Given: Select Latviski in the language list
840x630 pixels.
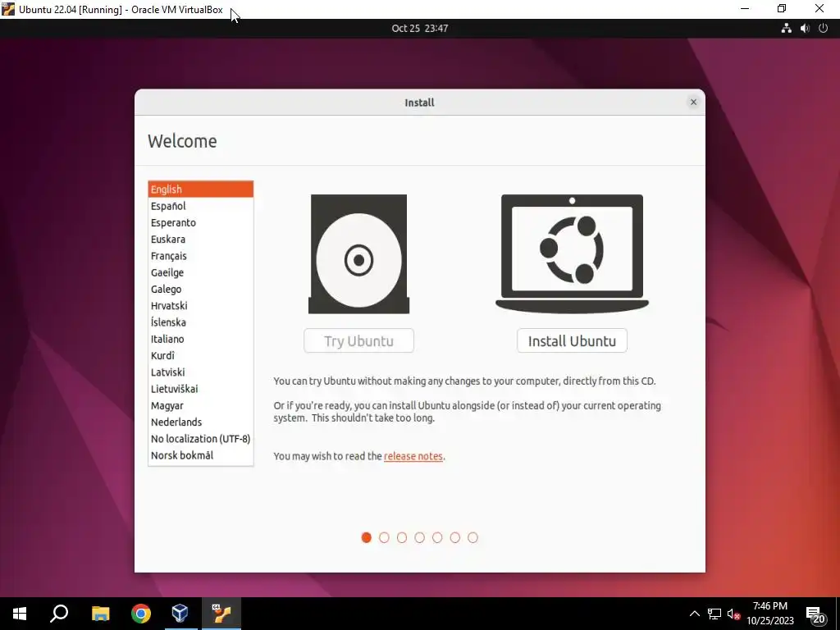Looking at the screenshot, I should point(200,372).
